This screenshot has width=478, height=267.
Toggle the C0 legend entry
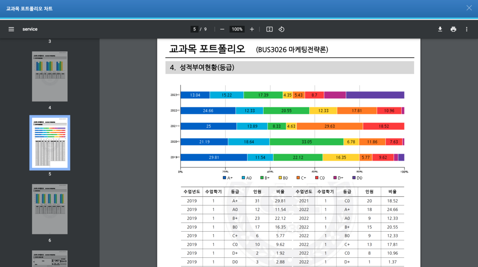click(320, 178)
